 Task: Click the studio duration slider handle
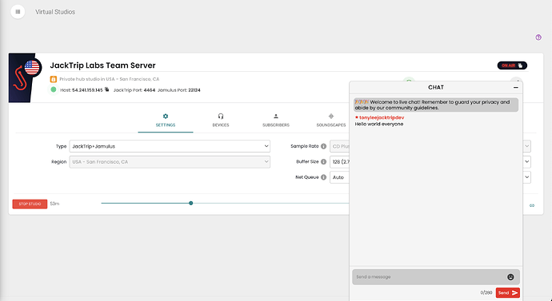tap(191, 203)
